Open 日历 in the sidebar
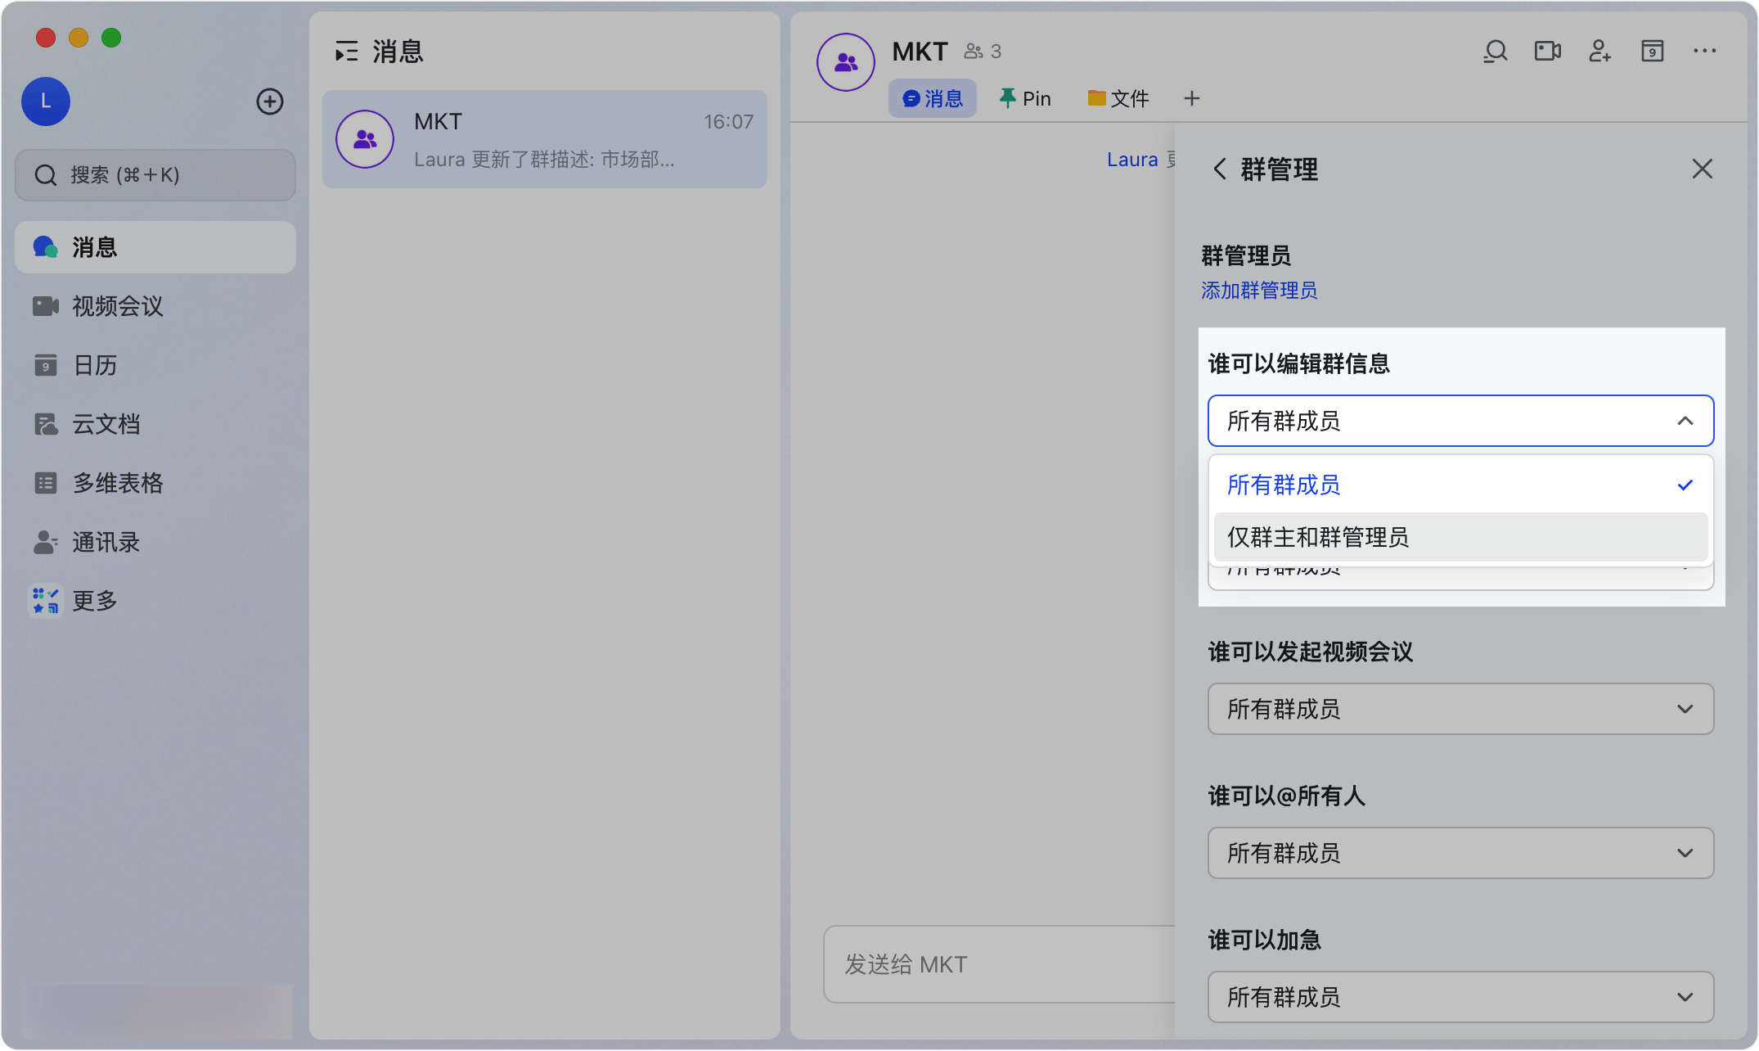This screenshot has width=1759, height=1051. (x=155, y=365)
